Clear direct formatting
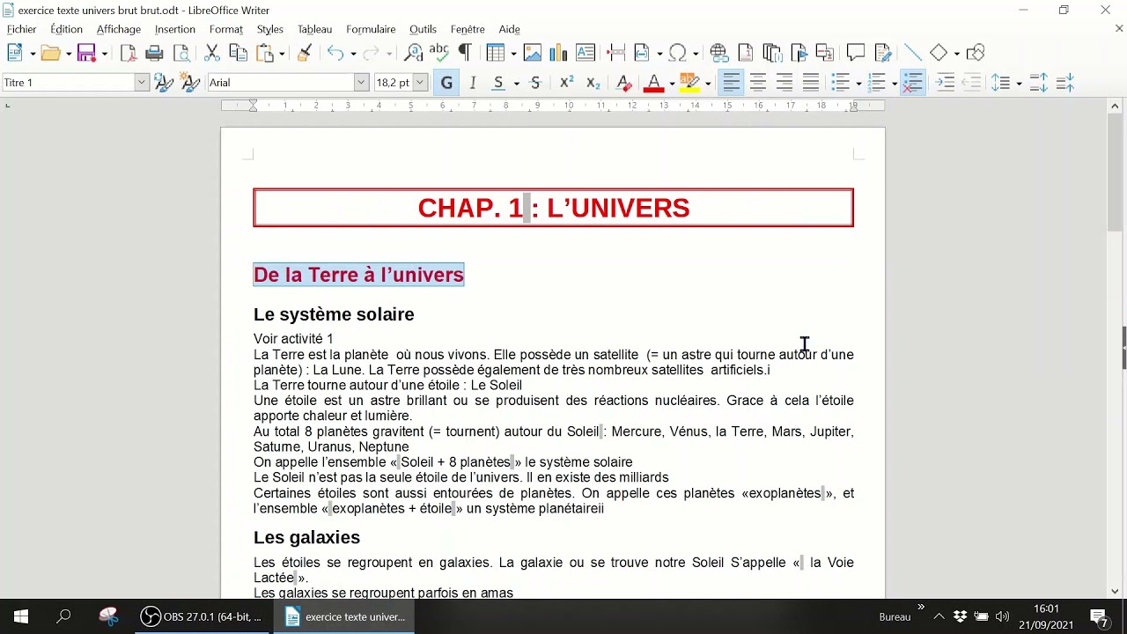Viewport: 1127px width, 634px height. pyautogui.click(x=623, y=83)
